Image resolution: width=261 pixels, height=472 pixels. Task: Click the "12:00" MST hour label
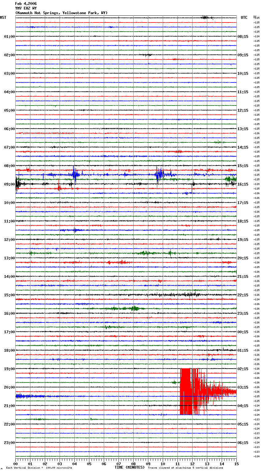9,240
